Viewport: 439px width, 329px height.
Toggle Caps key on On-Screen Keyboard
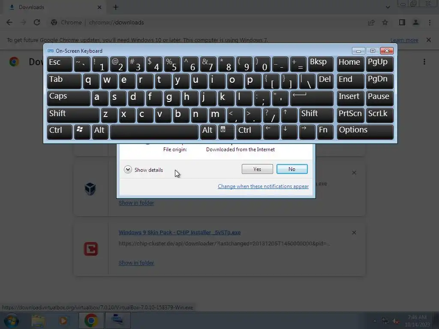tap(69, 98)
